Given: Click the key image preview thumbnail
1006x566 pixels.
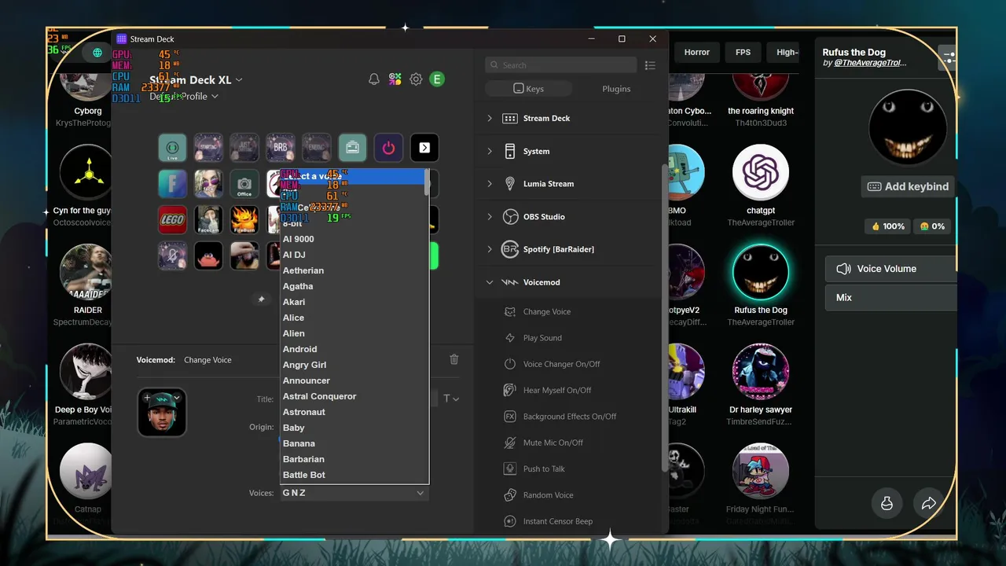Looking at the screenshot, I should 162,412.
